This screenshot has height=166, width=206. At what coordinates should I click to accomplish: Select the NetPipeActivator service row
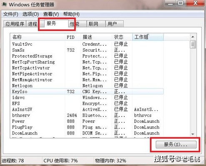point(87,74)
